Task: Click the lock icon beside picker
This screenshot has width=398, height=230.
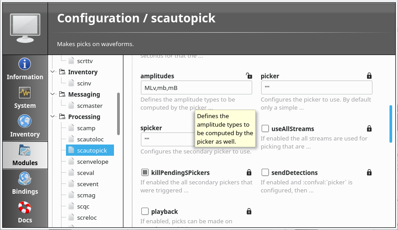Action: pyautogui.click(x=369, y=76)
